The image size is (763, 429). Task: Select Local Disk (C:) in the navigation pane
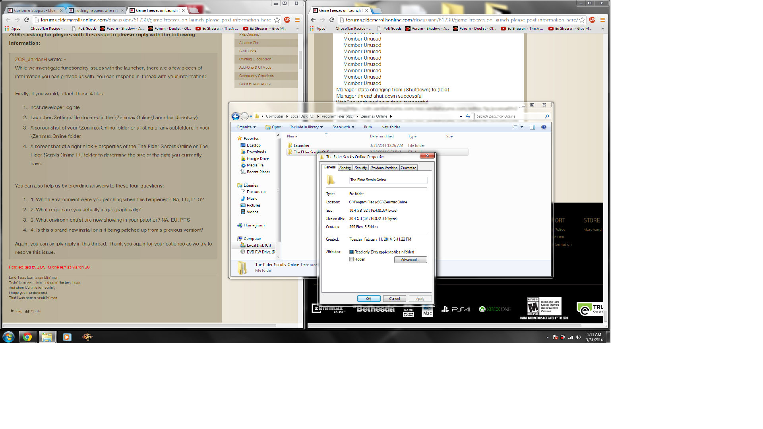[x=256, y=245]
